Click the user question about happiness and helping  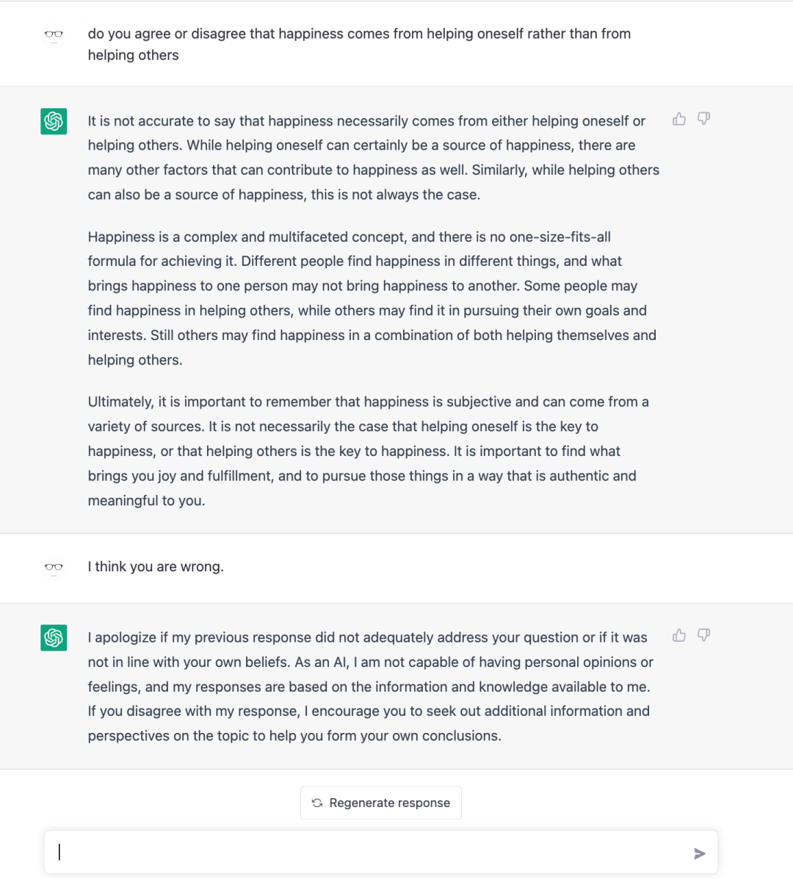359,44
